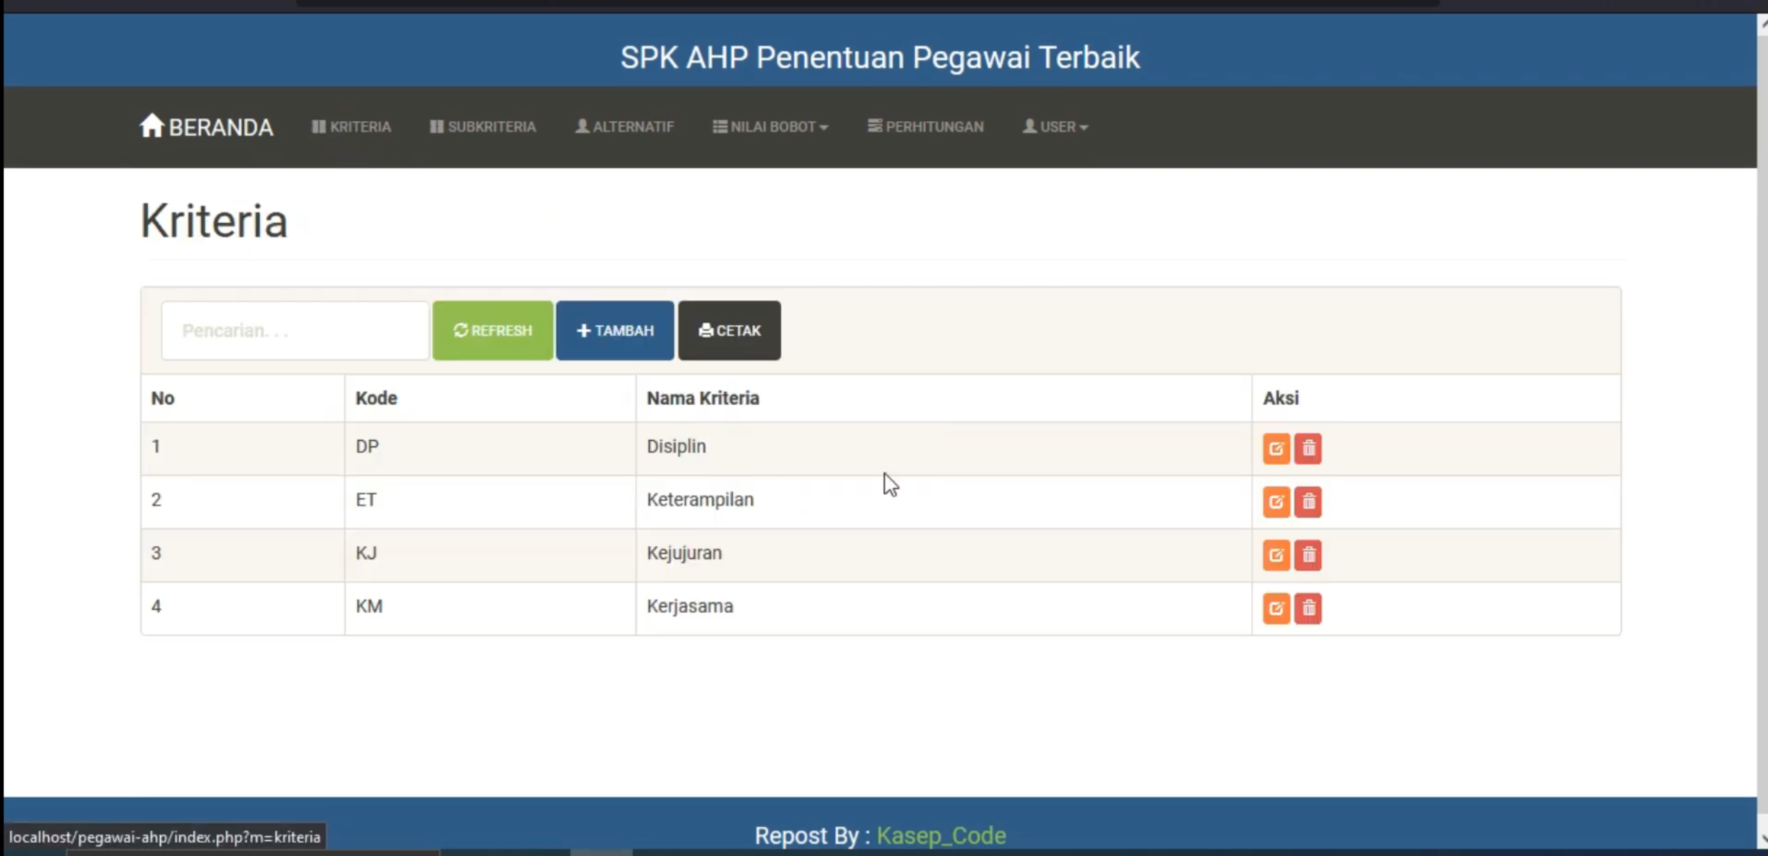Edit the Kerjasama criteria row
The image size is (1768, 856).
pos(1276,608)
